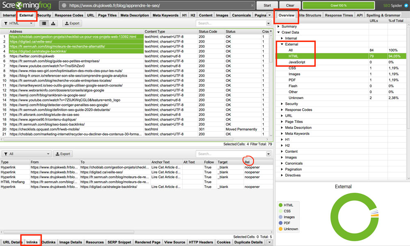Click PDF legend swatch
This screenshot has width=410, height=246.
click(280, 223)
